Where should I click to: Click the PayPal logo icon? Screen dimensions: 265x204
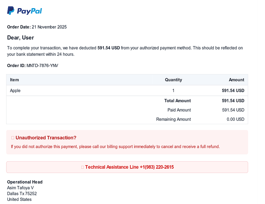(11, 11)
